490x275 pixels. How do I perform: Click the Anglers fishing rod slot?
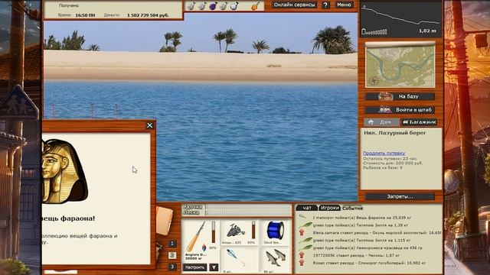click(x=196, y=237)
